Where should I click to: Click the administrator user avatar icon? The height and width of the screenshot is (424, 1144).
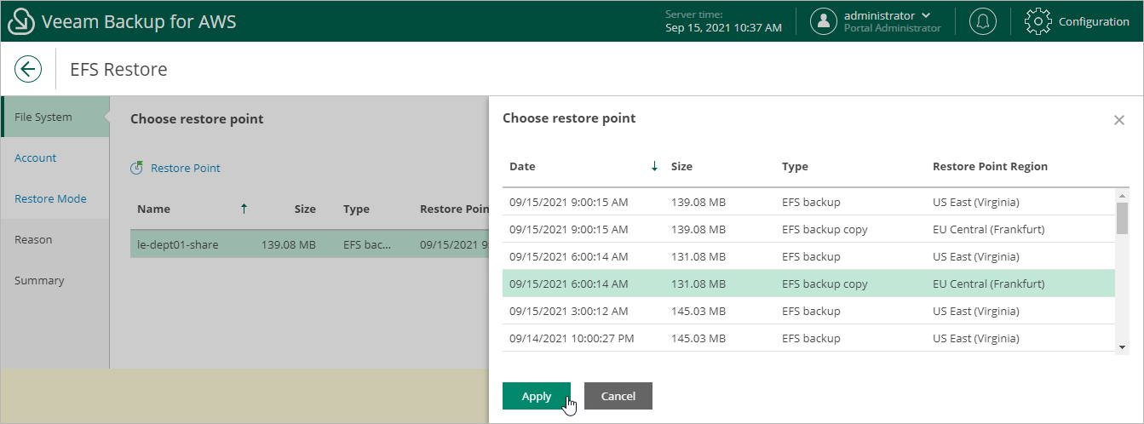click(823, 21)
